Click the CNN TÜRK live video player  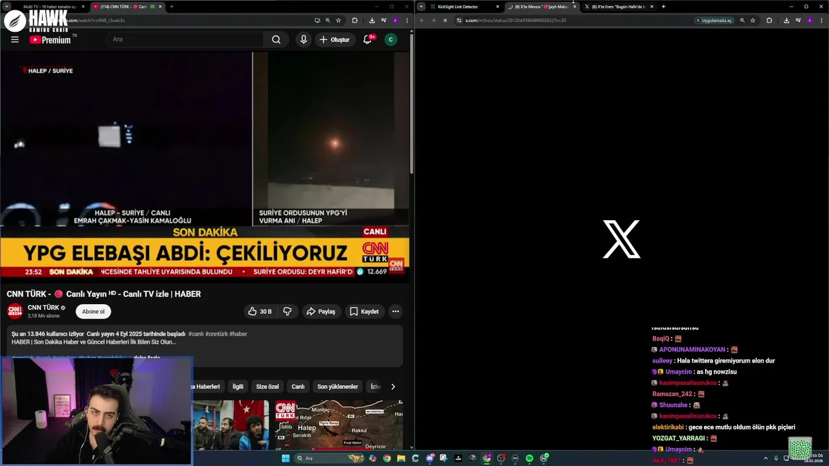(x=205, y=167)
